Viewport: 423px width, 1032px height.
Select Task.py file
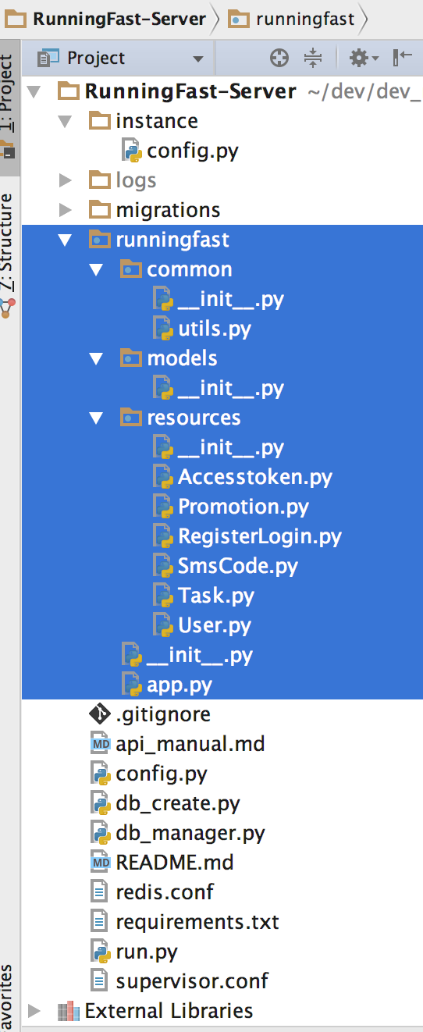click(216, 596)
